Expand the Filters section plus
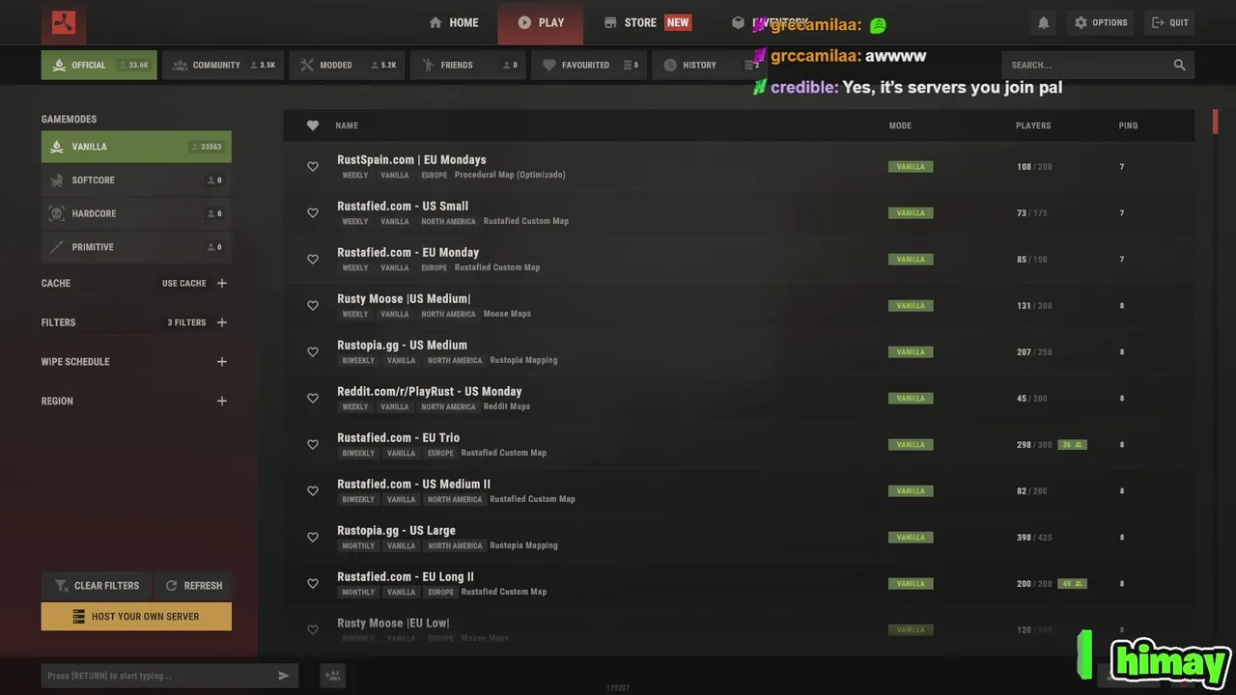The height and width of the screenshot is (695, 1236). 222,322
